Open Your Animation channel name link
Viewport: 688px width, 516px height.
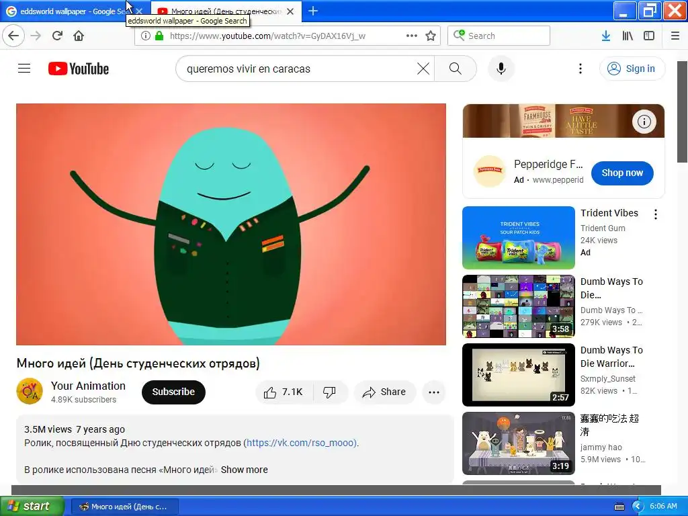coord(88,386)
